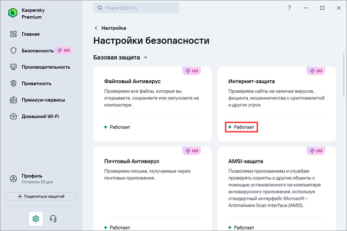347x231 pixels.
Task: Click the ИИ badge next to Безопасность
Action: 64,50
